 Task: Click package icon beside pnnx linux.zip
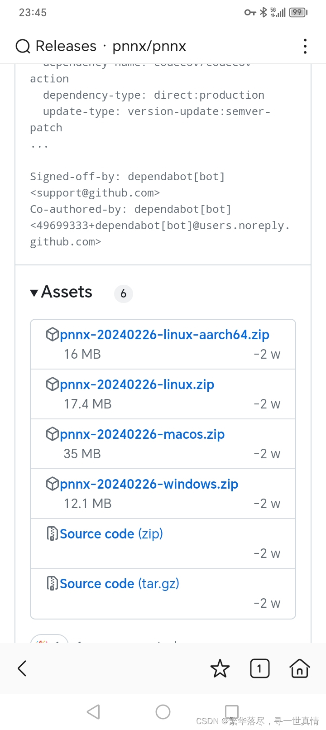(53, 384)
